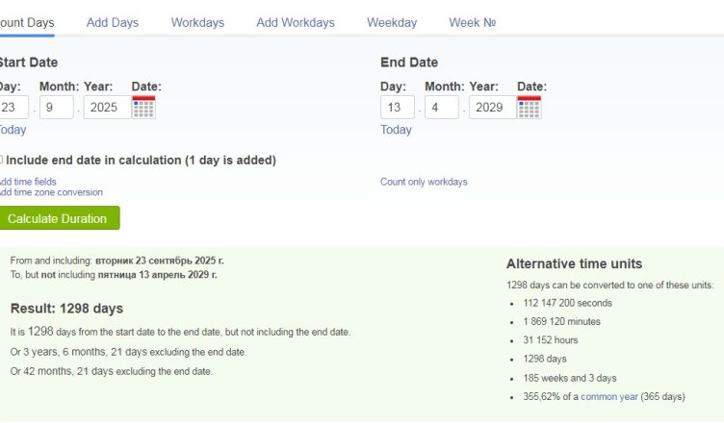
Task: Click the Today link under End Date
Action: click(396, 130)
